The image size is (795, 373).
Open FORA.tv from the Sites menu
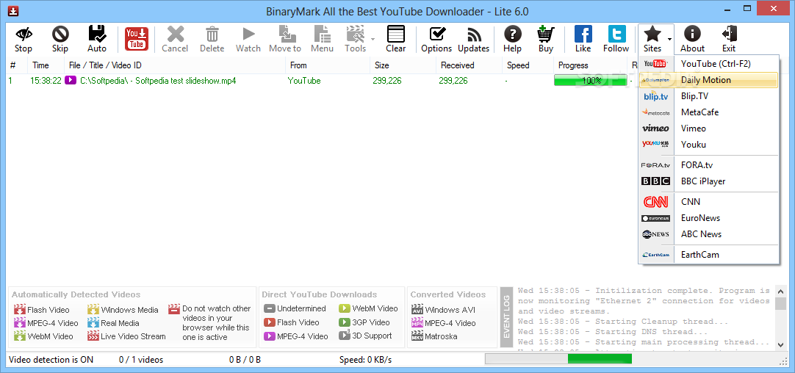point(708,164)
